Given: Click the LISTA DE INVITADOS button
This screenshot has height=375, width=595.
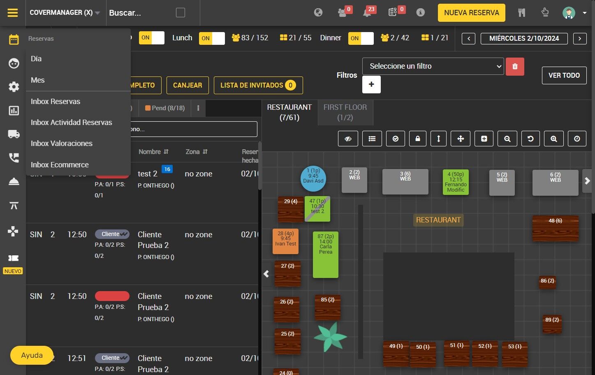Looking at the screenshot, I should click(x=258, y=85).
